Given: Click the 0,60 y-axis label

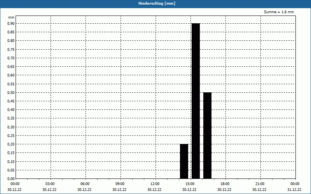Looking at the screenshot, I should coord(11,75).
